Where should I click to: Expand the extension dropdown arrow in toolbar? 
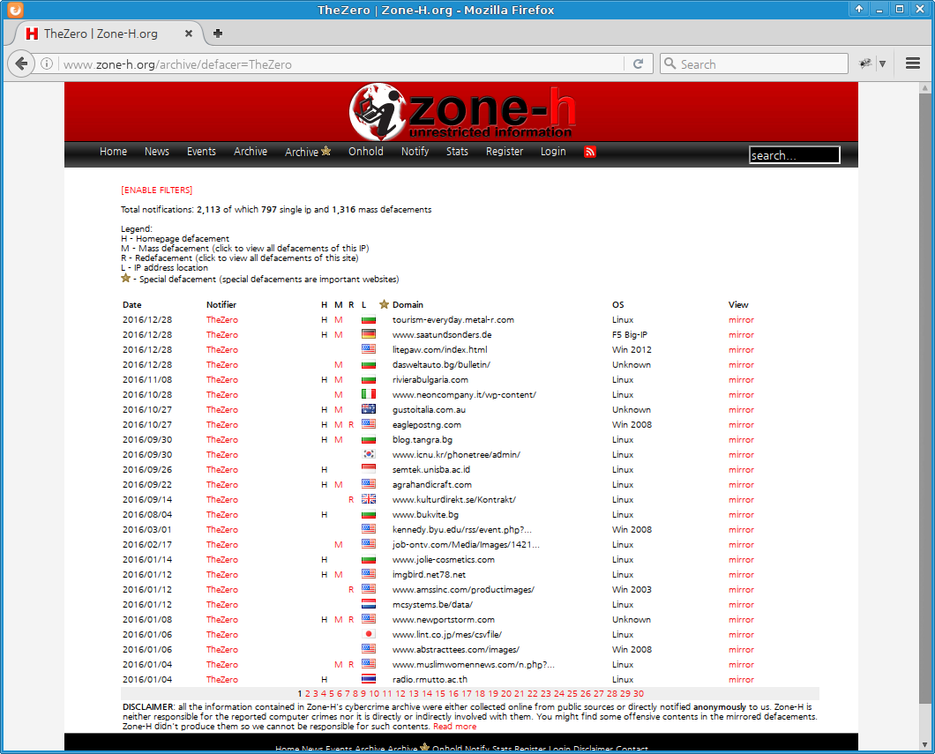click(883, 63)
